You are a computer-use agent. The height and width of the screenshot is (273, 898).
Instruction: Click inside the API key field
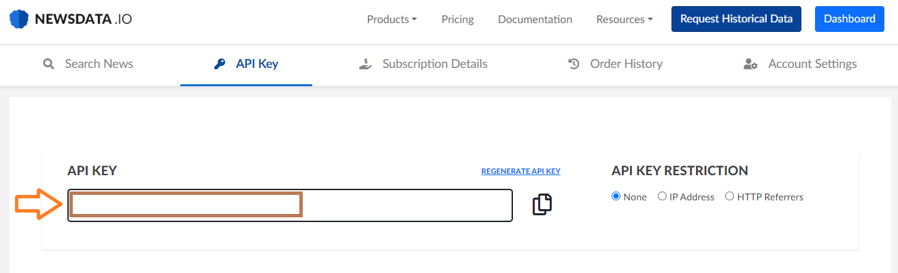click(x=290, y=205)
